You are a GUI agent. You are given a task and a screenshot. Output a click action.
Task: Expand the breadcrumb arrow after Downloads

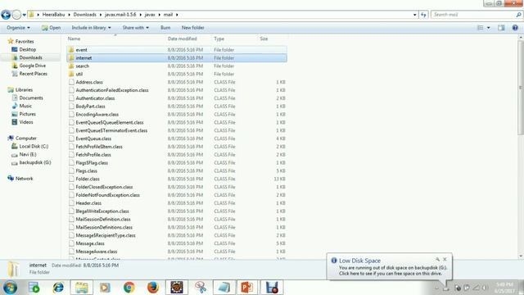tap(100, 15)
